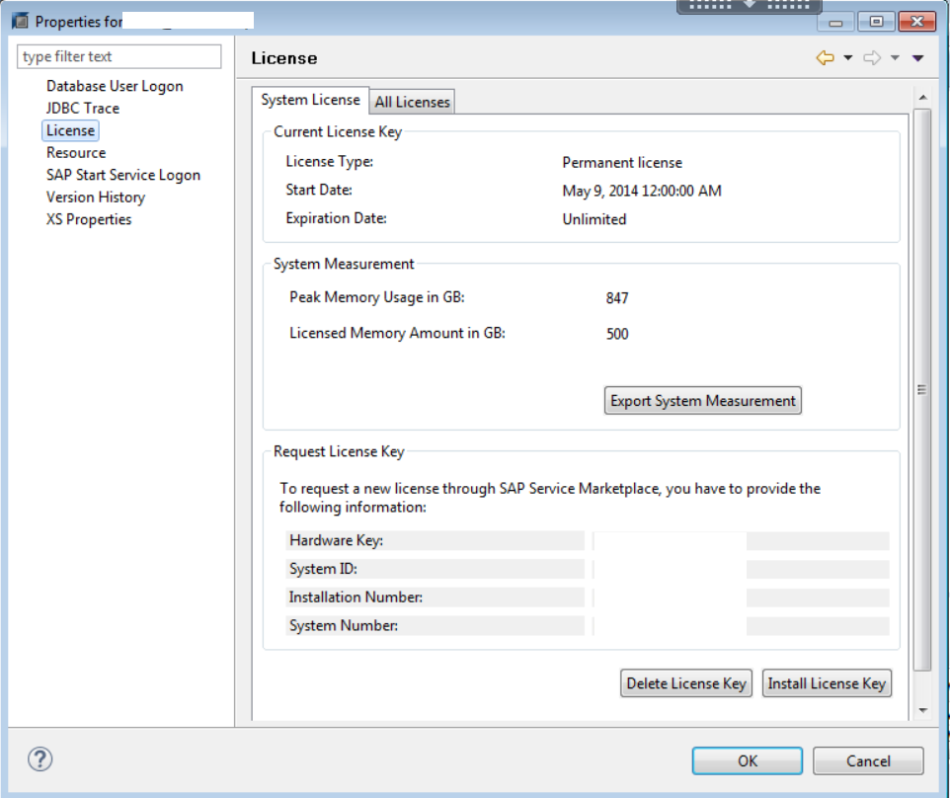Image resolution: width=950 pixels, height=798 pixels.
Task: Open the XS Properties page
Action: (89, 219)
